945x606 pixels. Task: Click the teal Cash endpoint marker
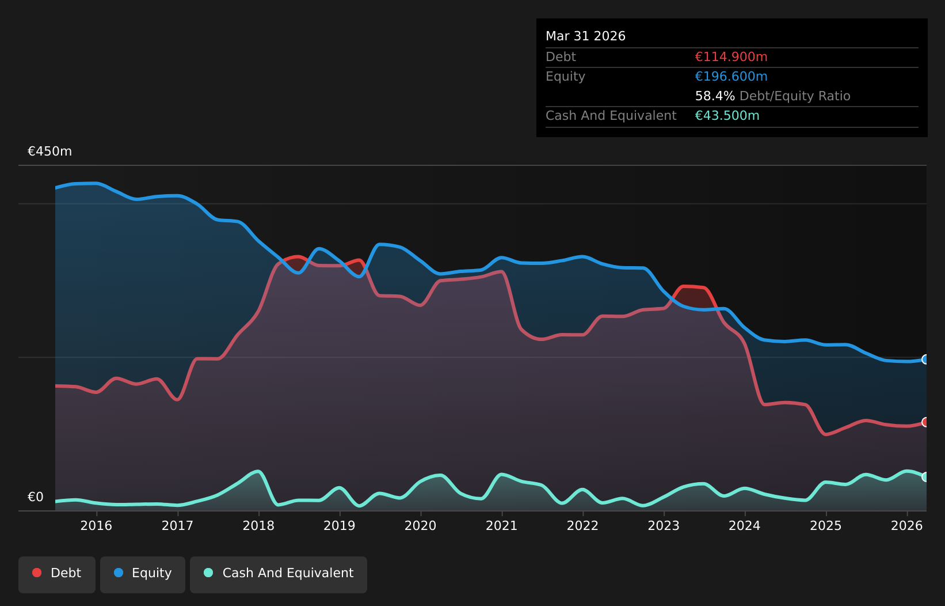pos(925,477)
